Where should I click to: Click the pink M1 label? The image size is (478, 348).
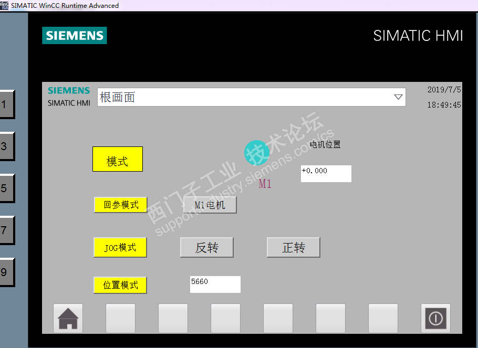[265, 184]
